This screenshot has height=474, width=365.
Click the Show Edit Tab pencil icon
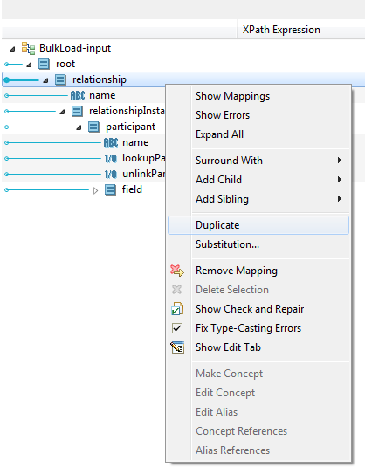[x=177, y=347]
